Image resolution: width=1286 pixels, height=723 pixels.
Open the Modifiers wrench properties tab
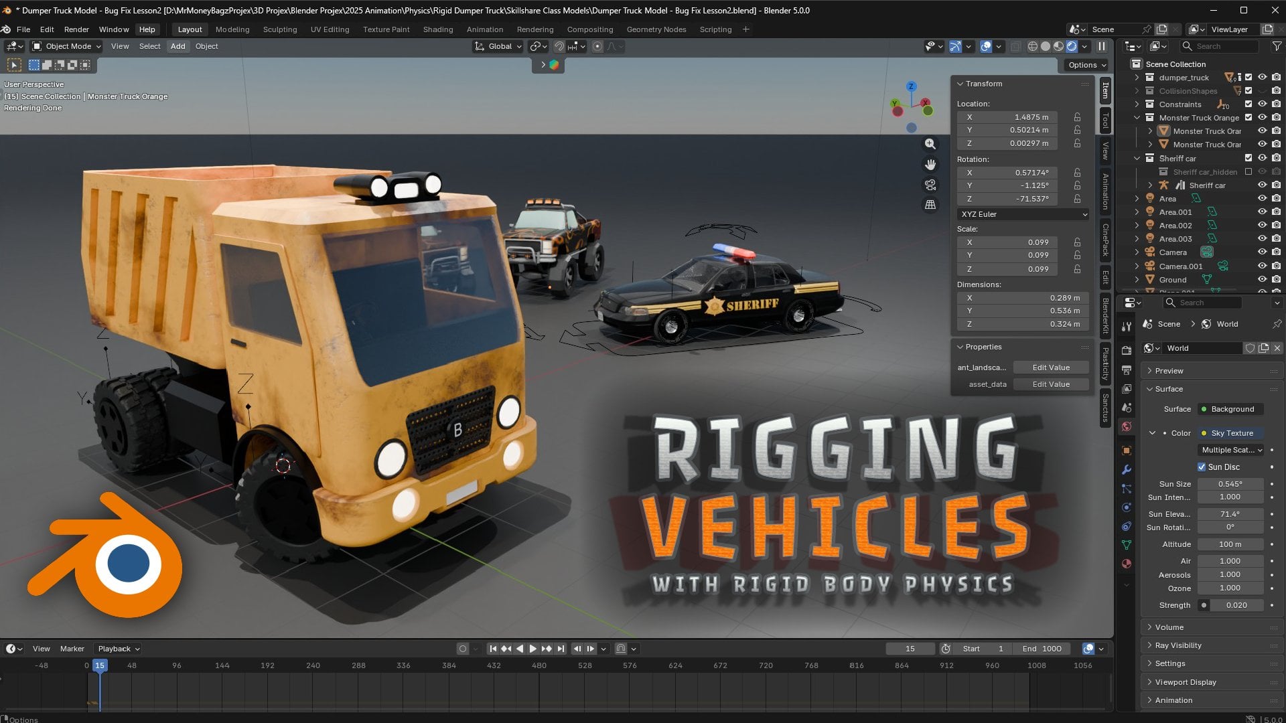1127,469
